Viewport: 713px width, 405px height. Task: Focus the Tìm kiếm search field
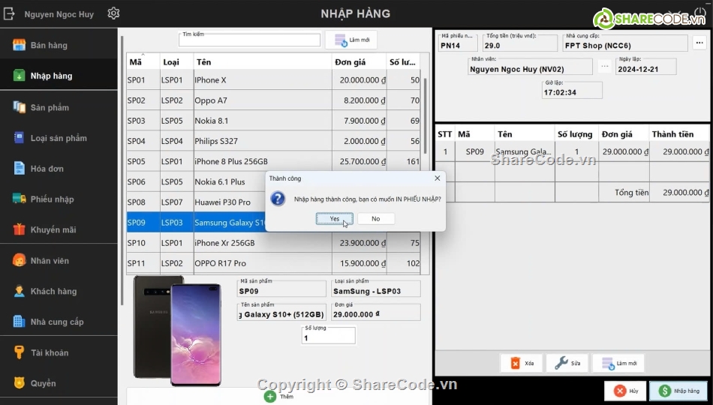tap(249, 40)
